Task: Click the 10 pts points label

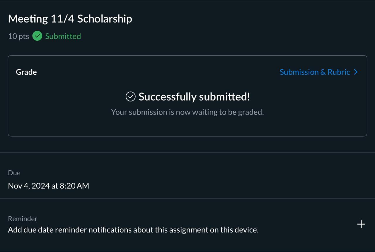Action: click(x=18, y=36)
